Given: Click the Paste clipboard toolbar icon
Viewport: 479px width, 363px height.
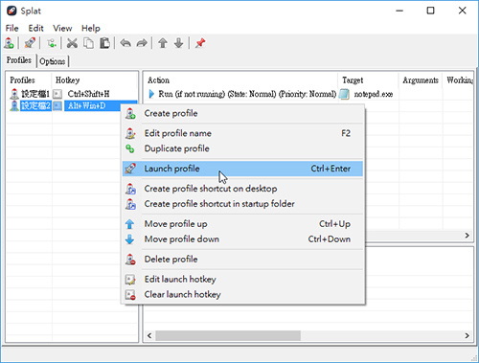Looking at the screenshot, I should 104,43.
